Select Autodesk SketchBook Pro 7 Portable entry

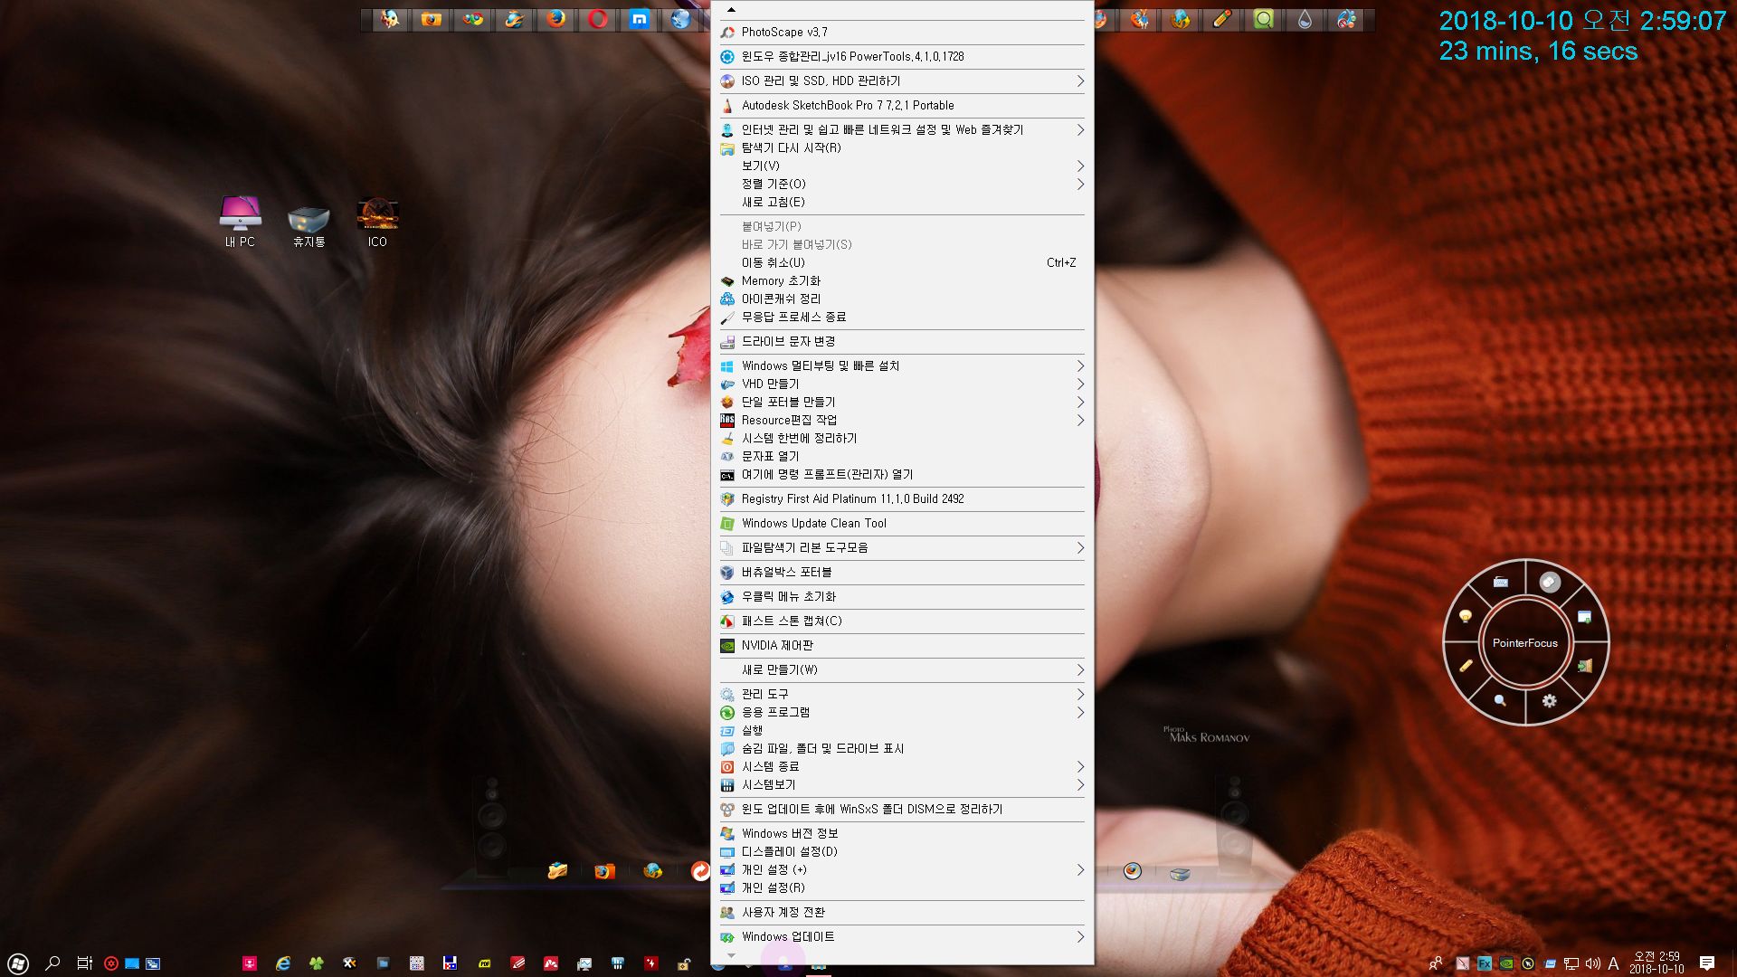[902, 105]
